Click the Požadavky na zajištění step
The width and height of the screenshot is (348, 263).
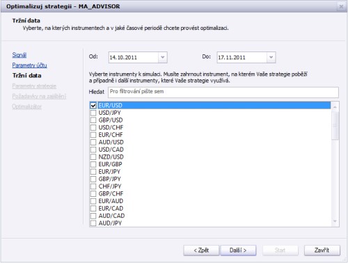coord(39,96)
